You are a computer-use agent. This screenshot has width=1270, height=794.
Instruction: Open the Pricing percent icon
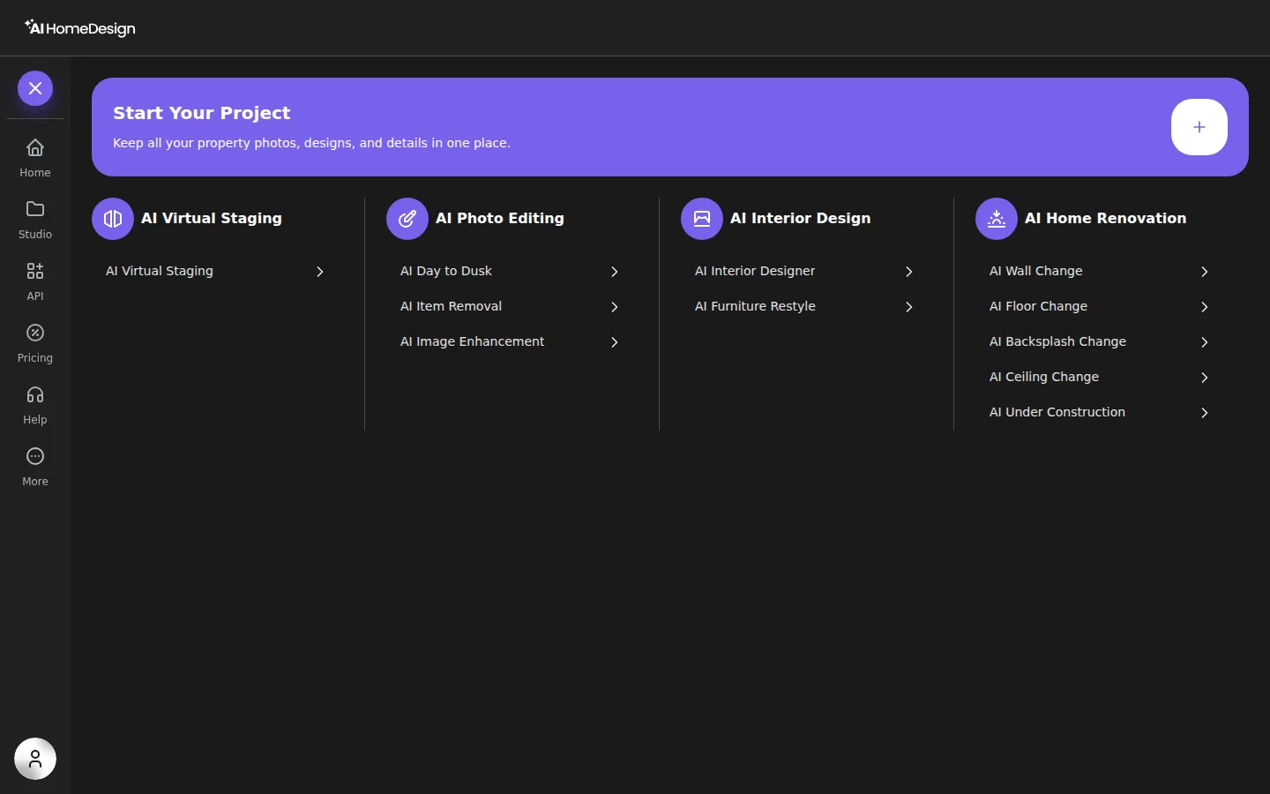(35, 333)
